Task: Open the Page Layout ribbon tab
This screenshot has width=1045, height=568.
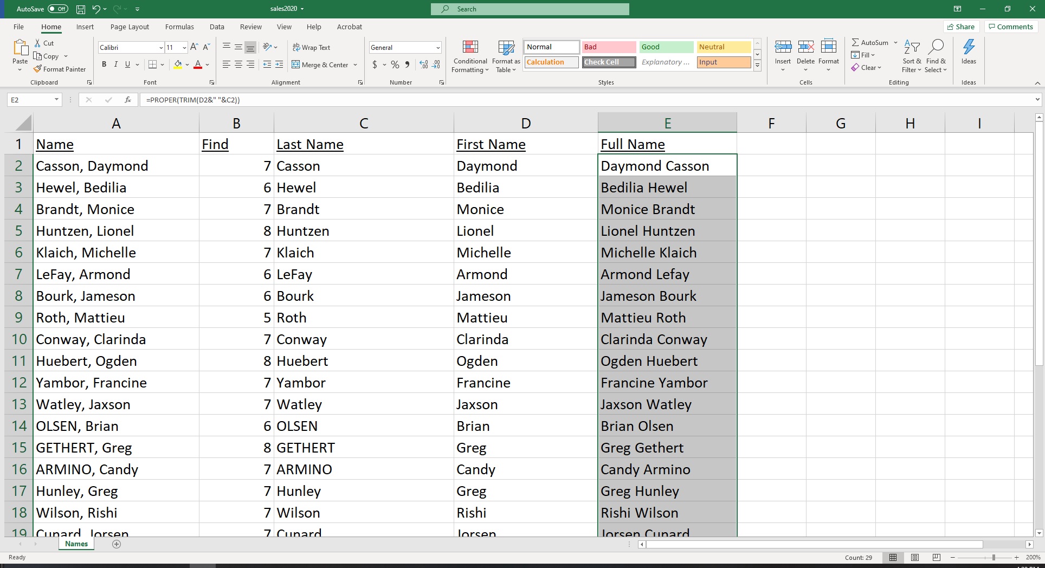Action: coord(130,27)
